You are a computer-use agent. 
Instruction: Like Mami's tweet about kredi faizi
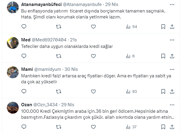pyautogui.click(x=93, y=91)
